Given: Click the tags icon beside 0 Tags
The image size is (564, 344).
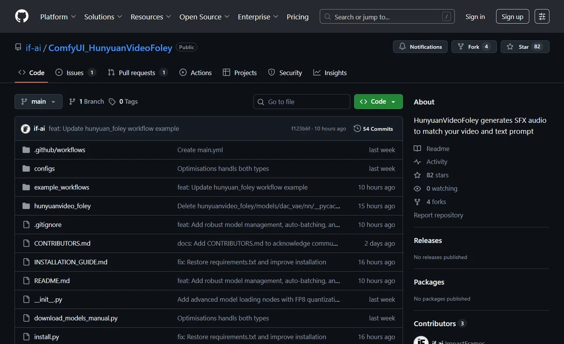Looking at the screenshot, I should (x=112, y=102).
